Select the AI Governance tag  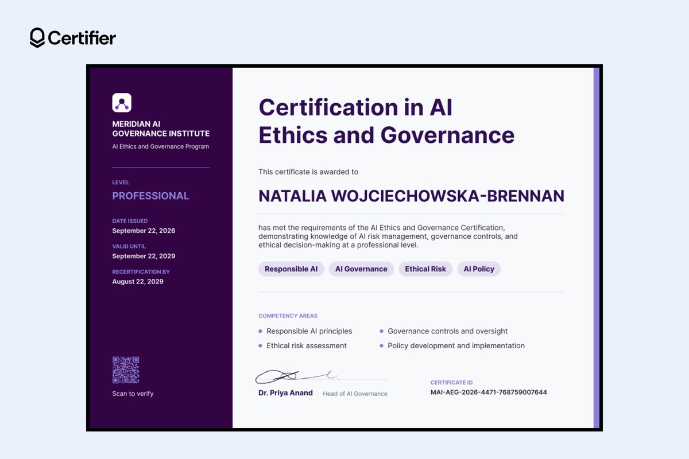pos(361,269)
